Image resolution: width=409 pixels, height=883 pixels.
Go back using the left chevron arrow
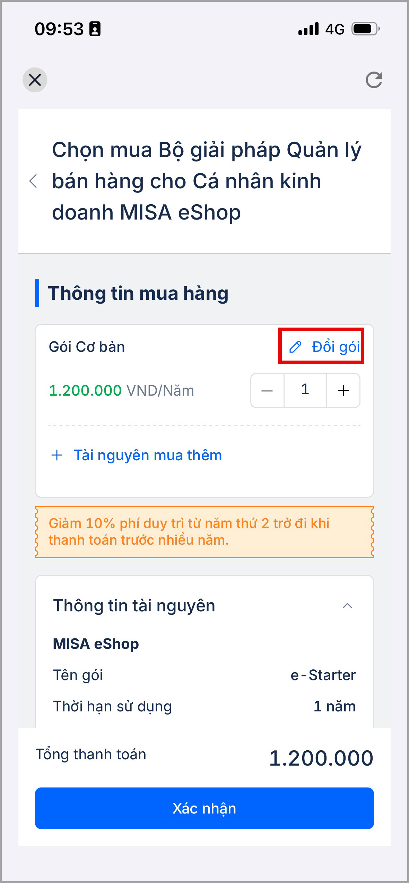click(x=33, y=181)
